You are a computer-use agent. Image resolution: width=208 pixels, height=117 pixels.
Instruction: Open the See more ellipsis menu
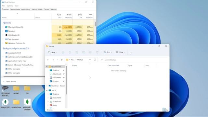pyautogui.click(x=131, y=52)
